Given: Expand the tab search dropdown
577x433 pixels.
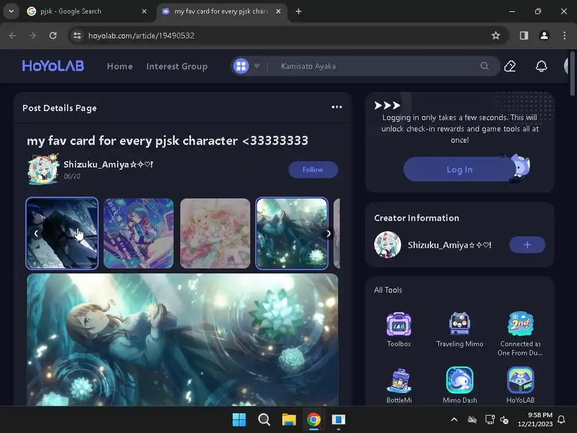Looking at the screenshot, I should point(11,11).
